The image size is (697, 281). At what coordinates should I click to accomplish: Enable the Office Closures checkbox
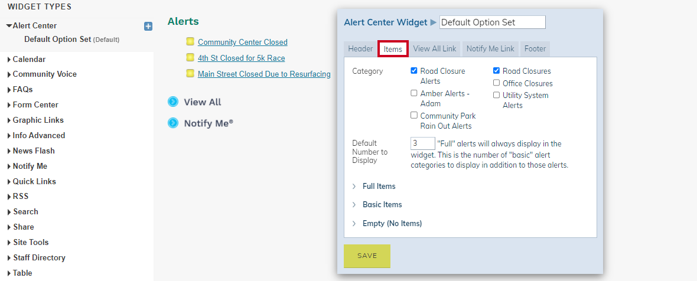click(496, 83)
